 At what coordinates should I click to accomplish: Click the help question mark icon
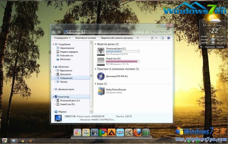click(169, 38)
